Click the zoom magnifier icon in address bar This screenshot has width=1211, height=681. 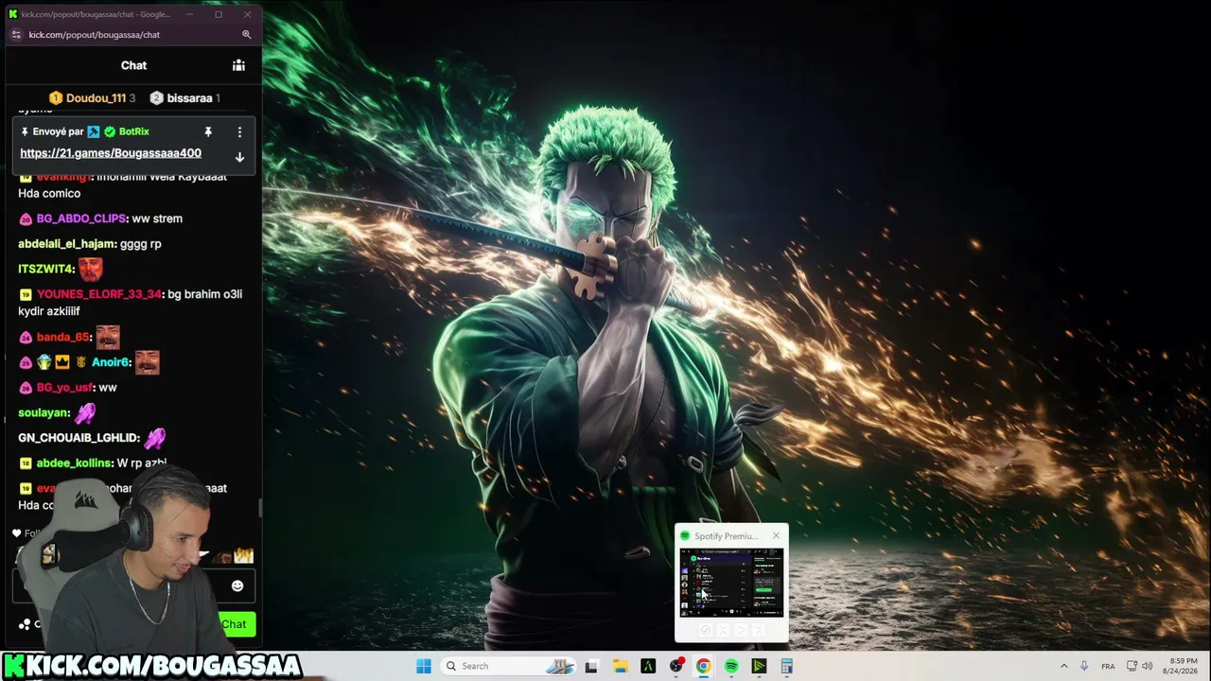tap(246, 35)
